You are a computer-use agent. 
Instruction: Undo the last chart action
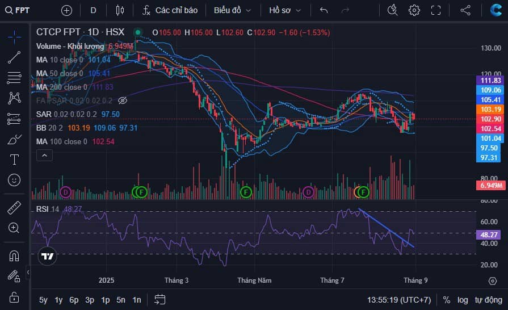324,10
